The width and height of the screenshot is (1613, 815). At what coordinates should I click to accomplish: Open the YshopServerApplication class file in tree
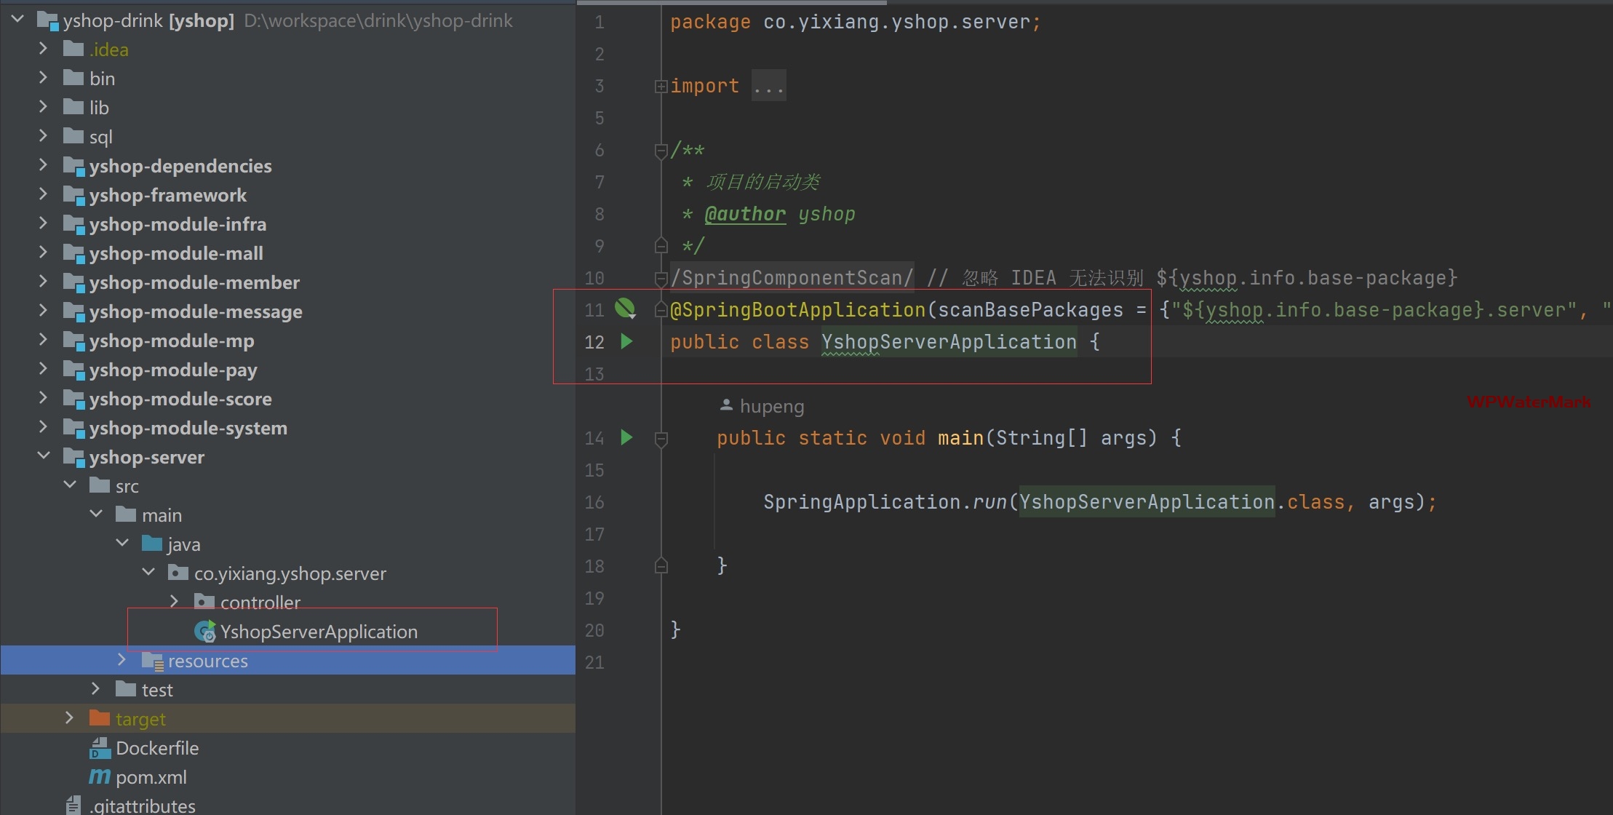click(x=318, y=632)
